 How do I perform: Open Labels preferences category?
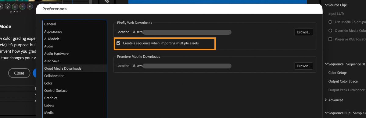point(75,105)
